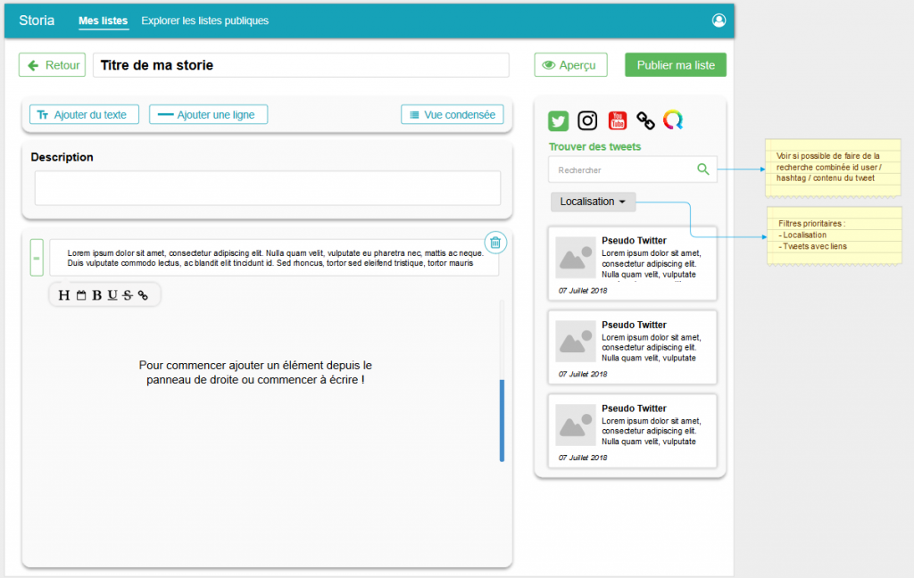Click the green magnifier search icon

click(703, 169)
